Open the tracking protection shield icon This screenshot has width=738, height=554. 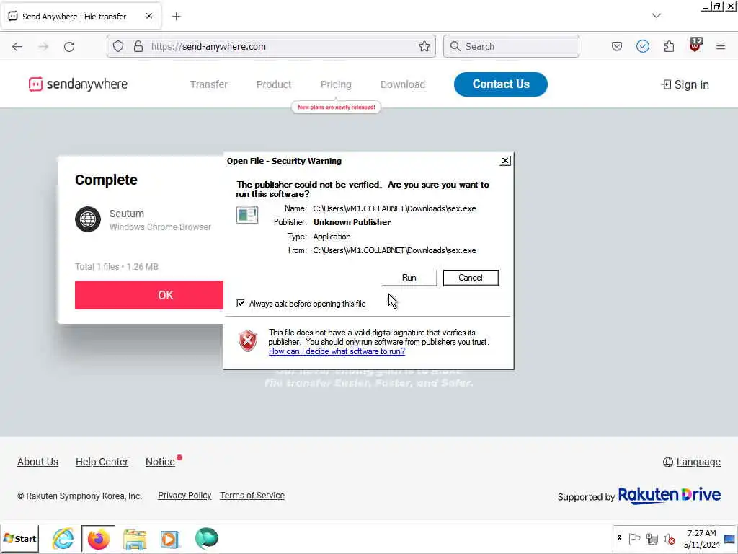pyautogui.click(x=118, y=46)
